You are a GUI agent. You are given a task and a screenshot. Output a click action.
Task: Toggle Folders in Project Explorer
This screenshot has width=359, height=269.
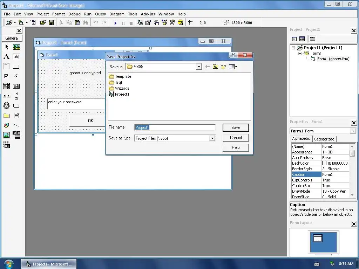pos(312,39)
